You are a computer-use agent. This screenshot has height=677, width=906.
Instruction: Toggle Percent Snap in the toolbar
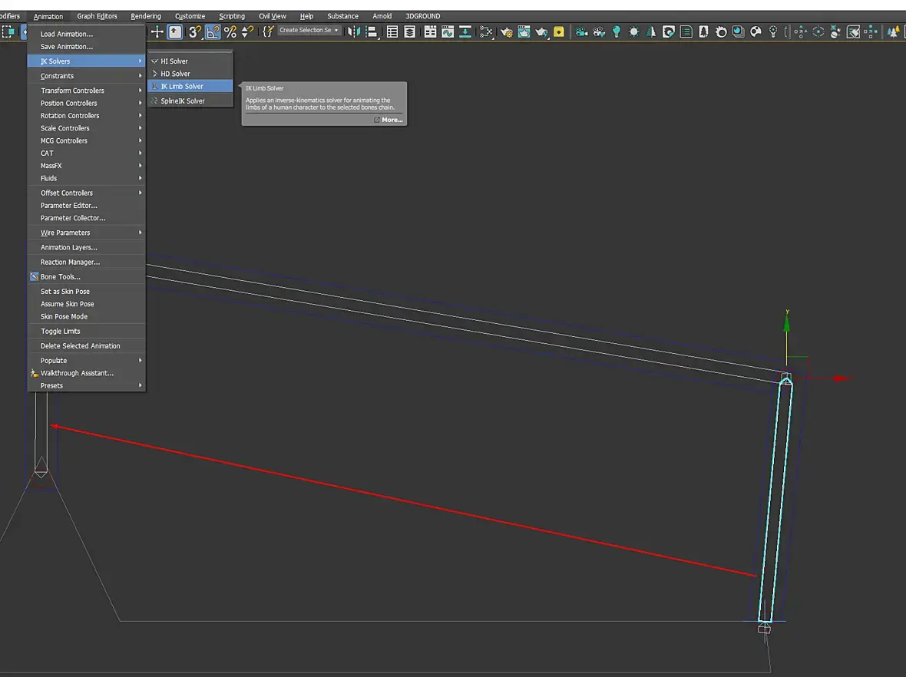[x=230, y=31]
